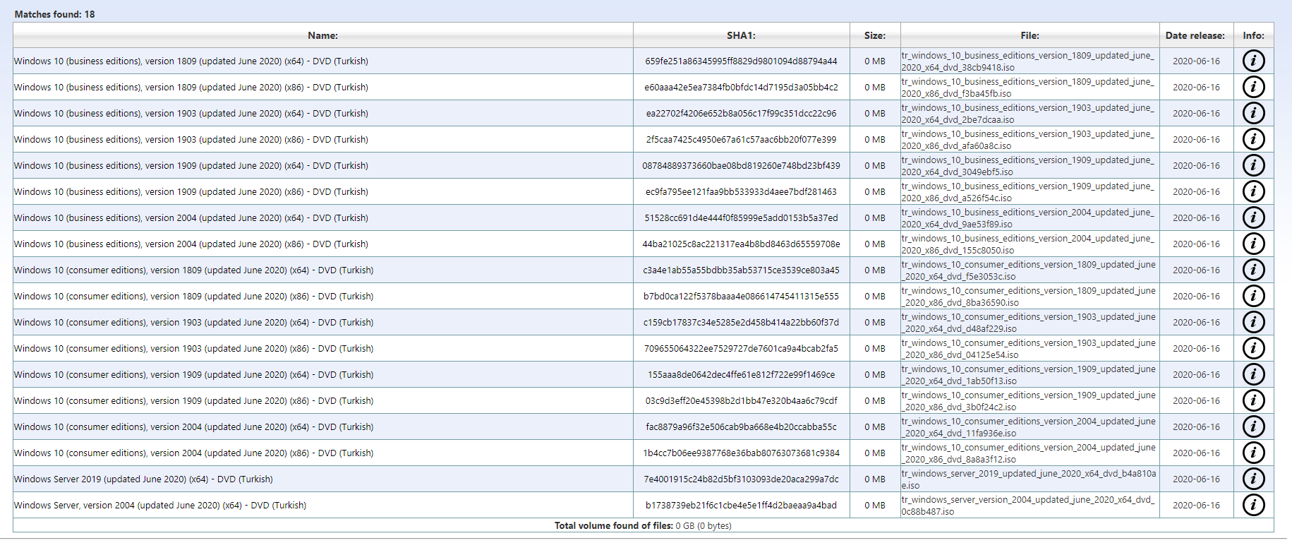Open info icon for business 2004 x64 row
The height and width of the screenshot is (543, 1292).
click(x=1253, y=217)
